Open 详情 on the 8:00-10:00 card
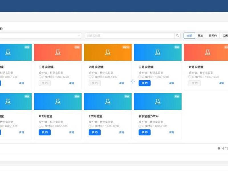 coord(21,132)
